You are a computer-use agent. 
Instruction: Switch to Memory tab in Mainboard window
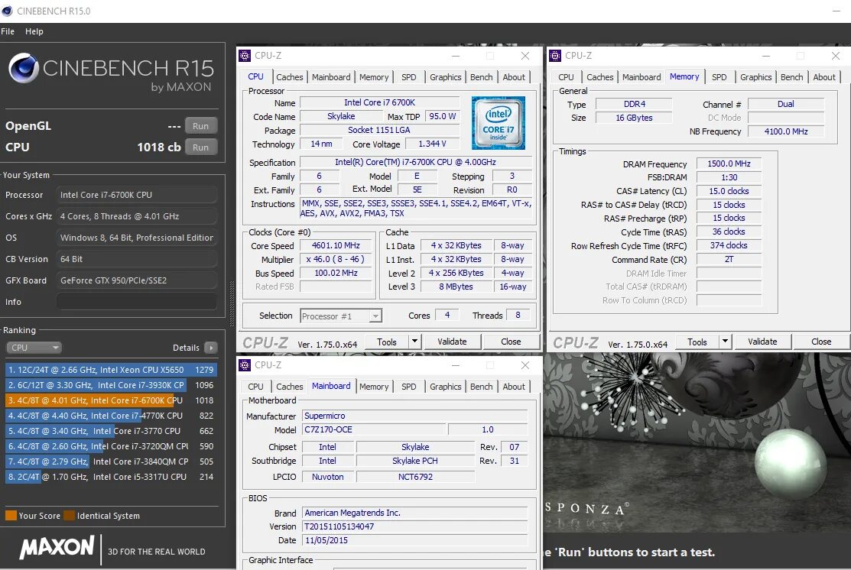click(374, 387)
